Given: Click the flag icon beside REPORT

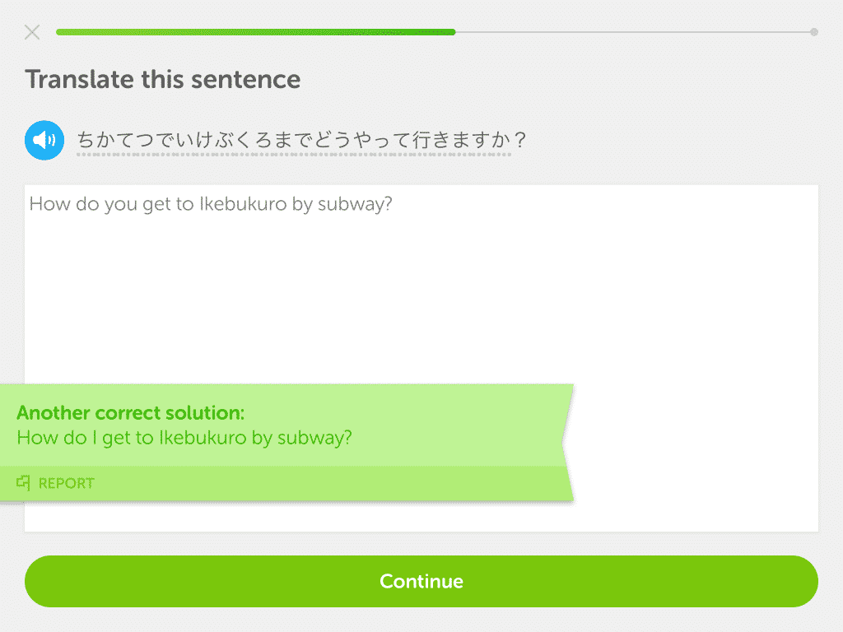Looking at the screenshot, I should 23,482.
